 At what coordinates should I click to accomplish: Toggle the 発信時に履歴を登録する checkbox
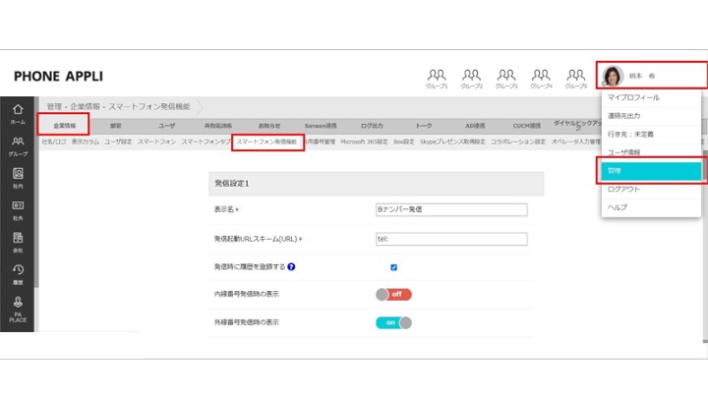[x=393, y=267]
